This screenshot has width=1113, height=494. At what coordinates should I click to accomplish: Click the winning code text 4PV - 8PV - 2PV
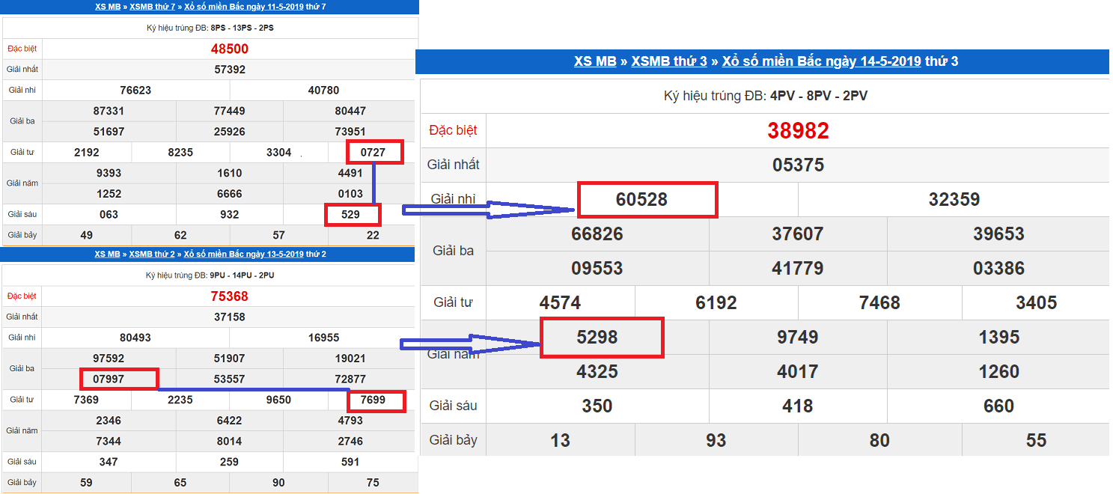(x=819, y=97)
